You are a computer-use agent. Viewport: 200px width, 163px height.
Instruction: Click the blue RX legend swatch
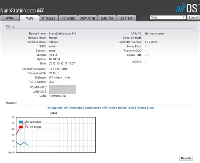coord(21,122)
